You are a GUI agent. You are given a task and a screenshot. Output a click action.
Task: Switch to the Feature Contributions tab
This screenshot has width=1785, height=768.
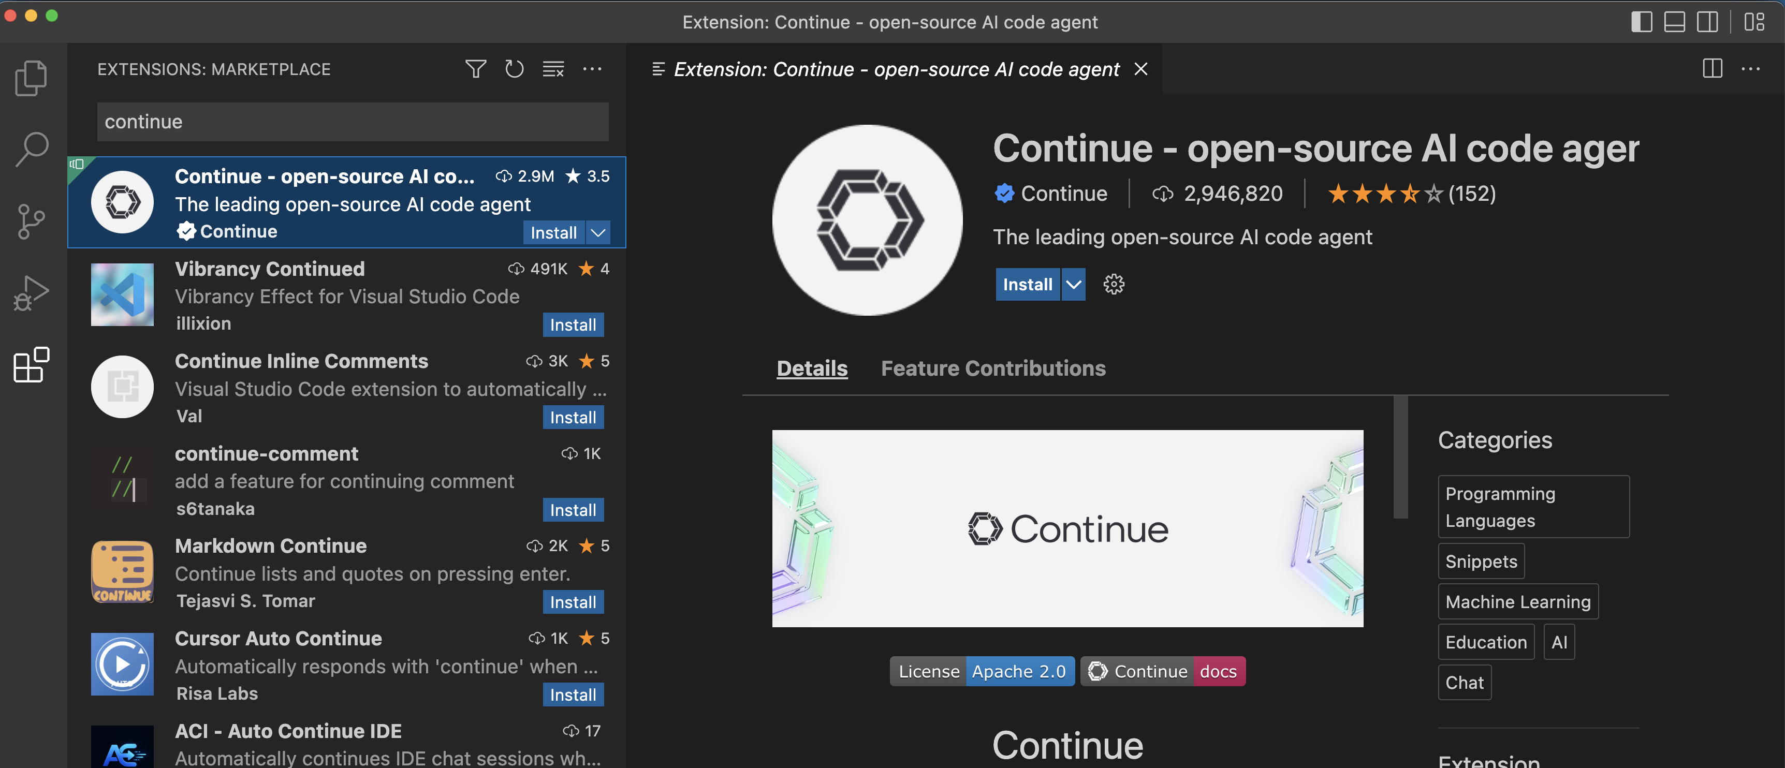pos(993,368)
